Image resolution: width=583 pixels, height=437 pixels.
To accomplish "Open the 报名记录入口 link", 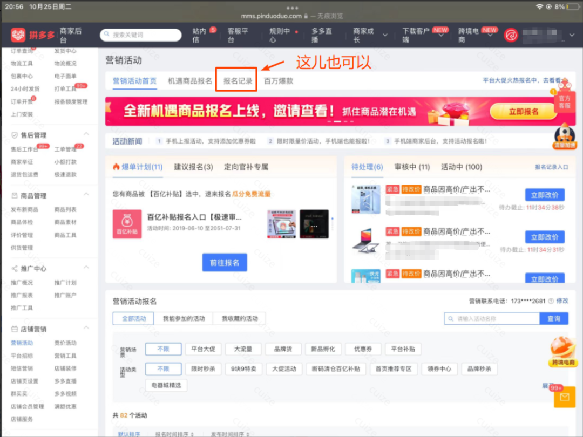I will 551,167.
